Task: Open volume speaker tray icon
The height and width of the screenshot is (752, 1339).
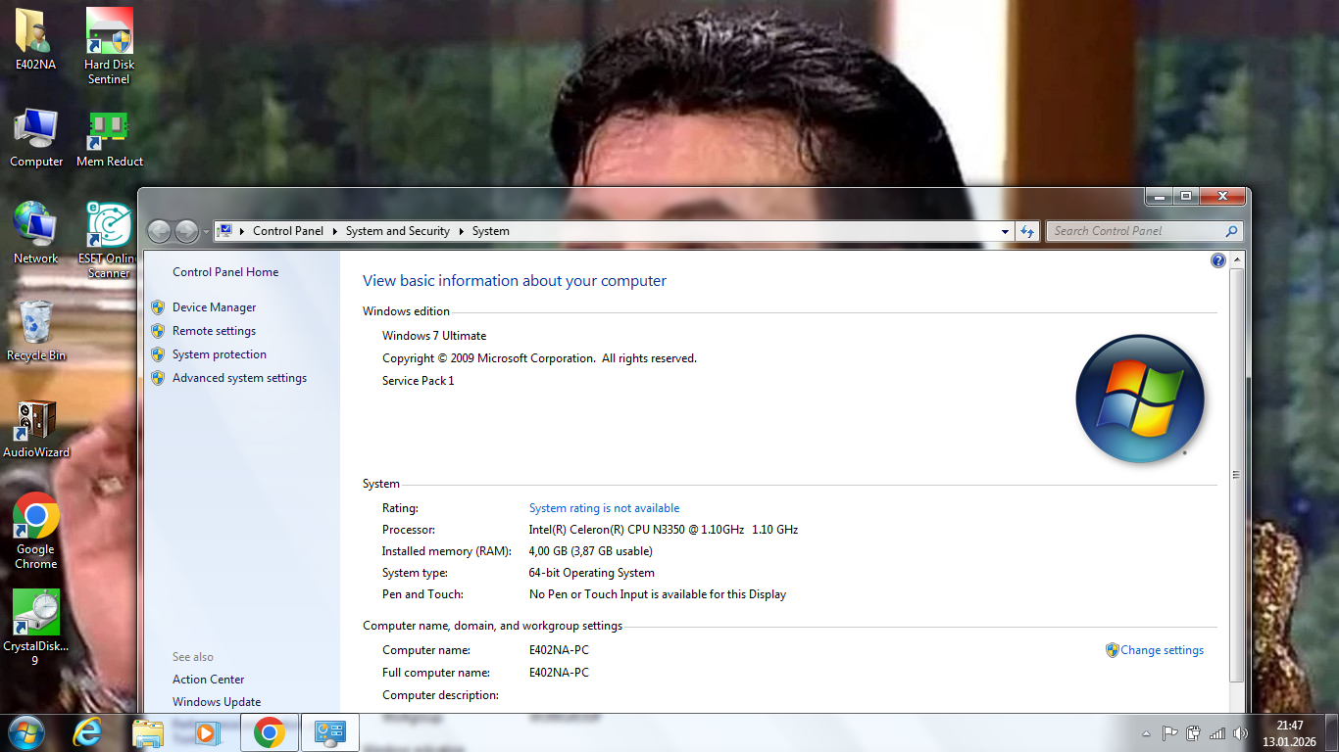Action: coord(1241,733)
